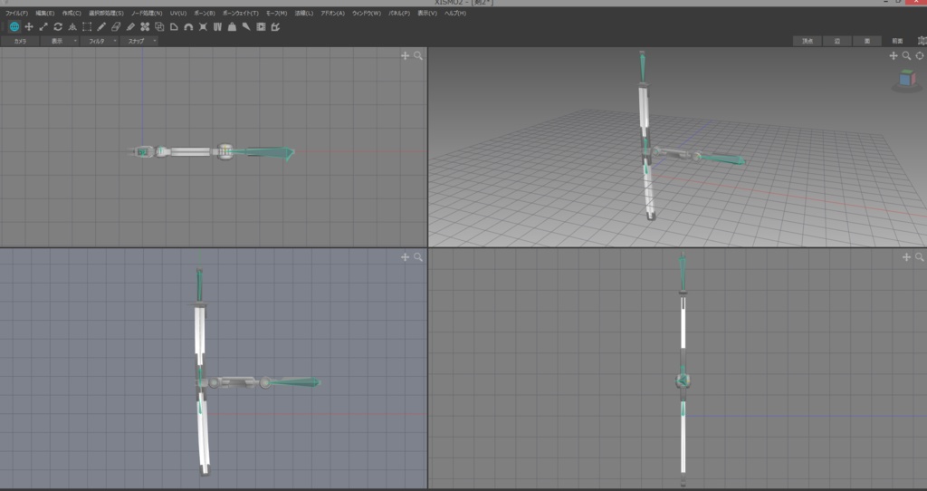Image resolution: width=927 pixels, height=491 pixels.
Task: Click the X-shaped toolbar icon
Action: [x=203, y=26]
